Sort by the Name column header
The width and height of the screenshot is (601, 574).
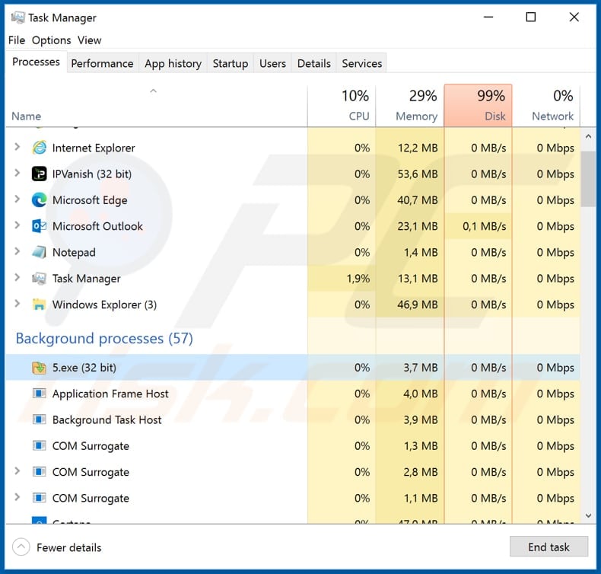pyautogui.click(x=157, y=105)
